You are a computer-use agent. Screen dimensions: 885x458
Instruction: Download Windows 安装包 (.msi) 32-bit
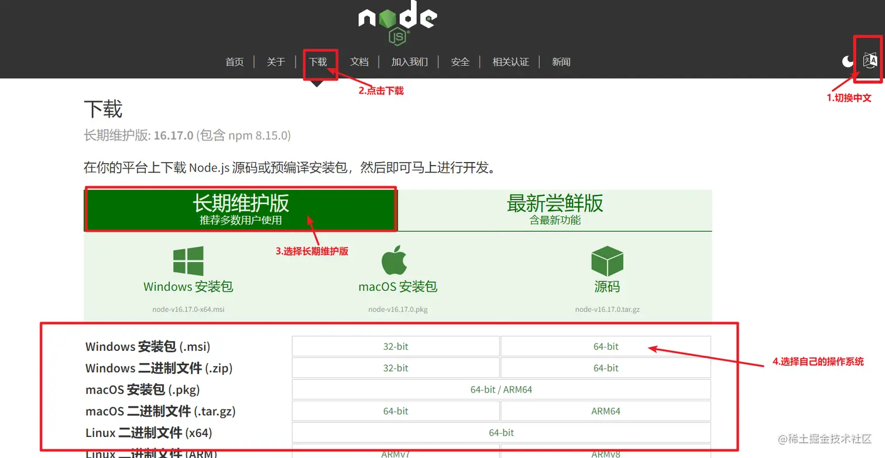[x=396, y=346]
